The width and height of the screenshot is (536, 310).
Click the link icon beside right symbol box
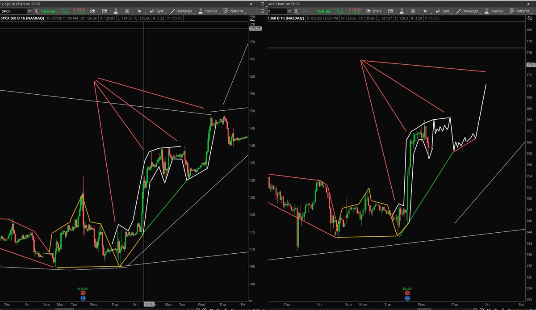(296, 11)
